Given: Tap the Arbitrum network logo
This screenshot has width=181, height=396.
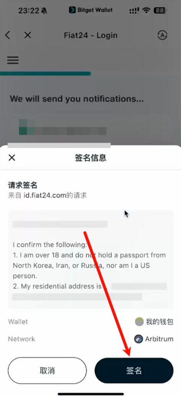Looking at the screenshot, I should point(138,339).
